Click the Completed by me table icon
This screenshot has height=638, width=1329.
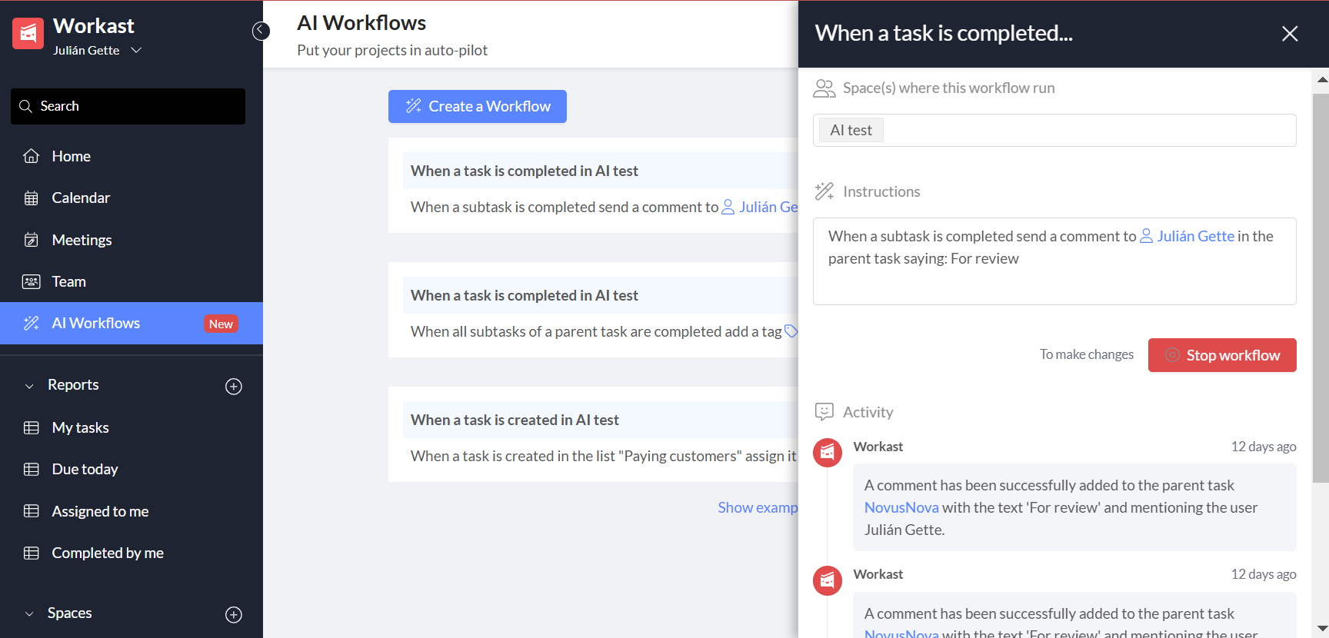(x=32, y=553)
